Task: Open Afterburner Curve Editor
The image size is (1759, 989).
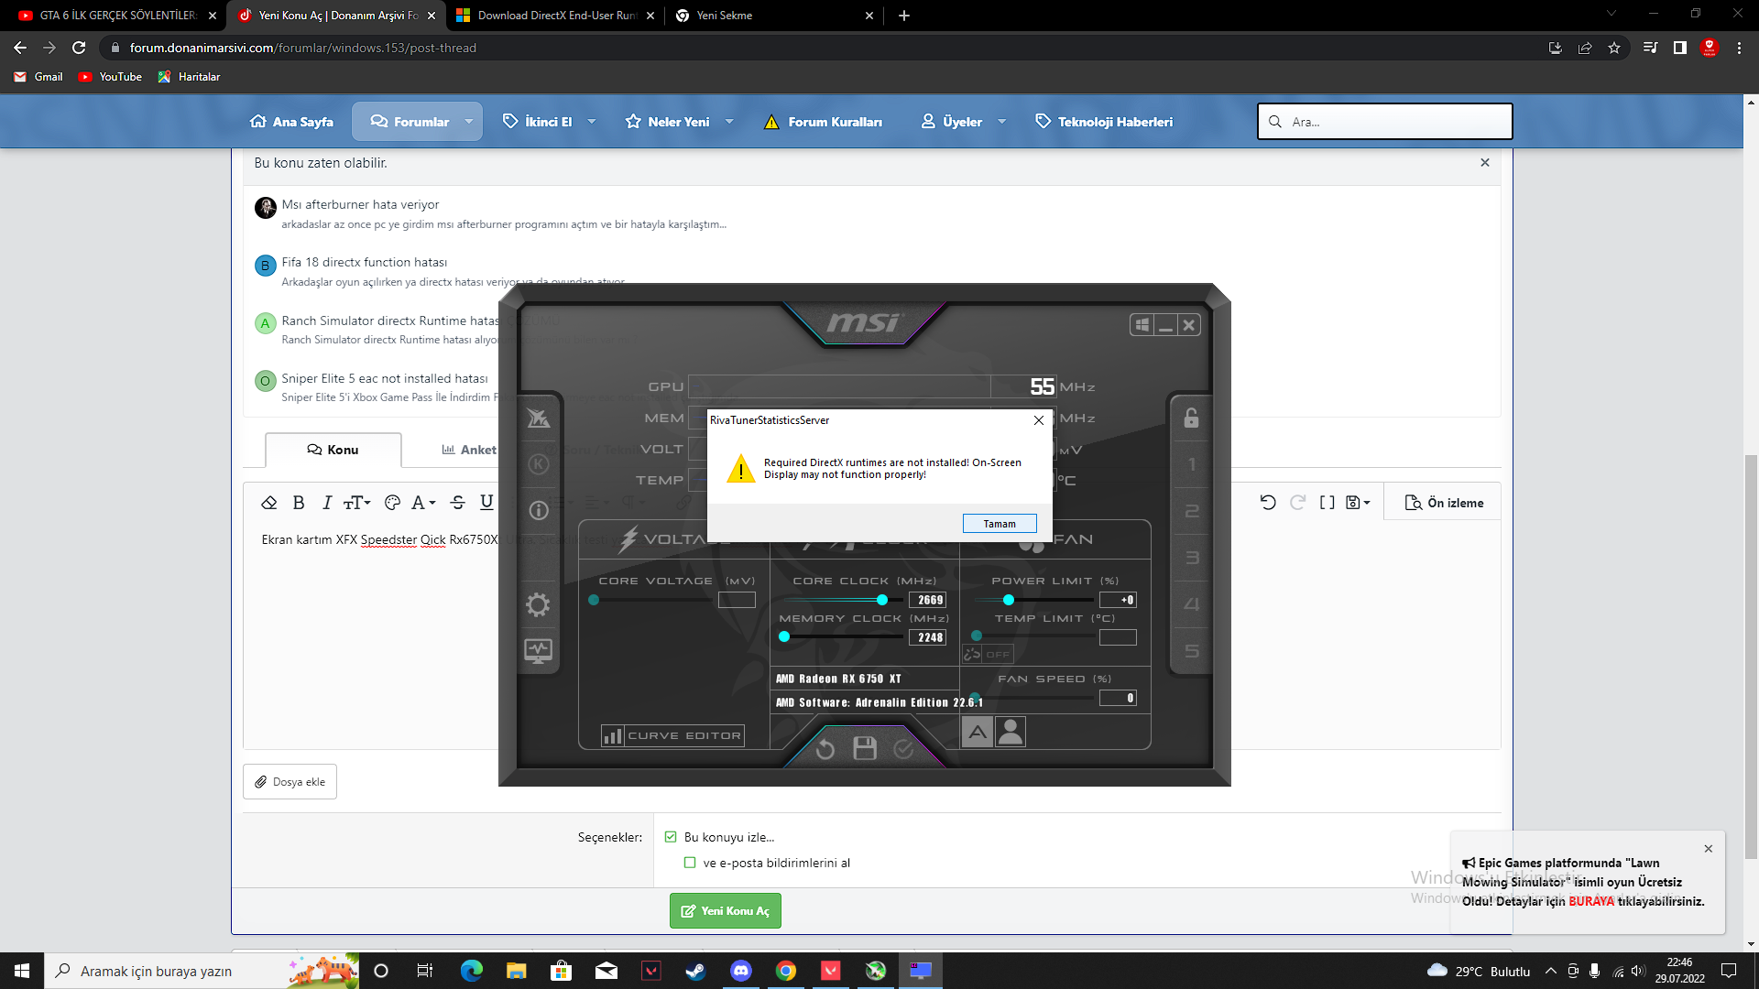Action: tap(672, 735)
